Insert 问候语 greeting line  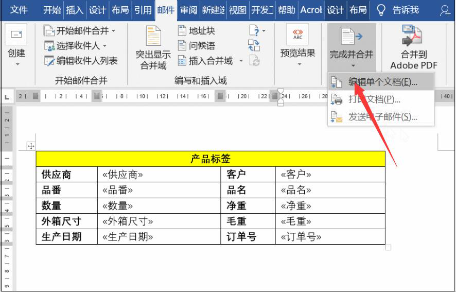(x=196, y=45)
